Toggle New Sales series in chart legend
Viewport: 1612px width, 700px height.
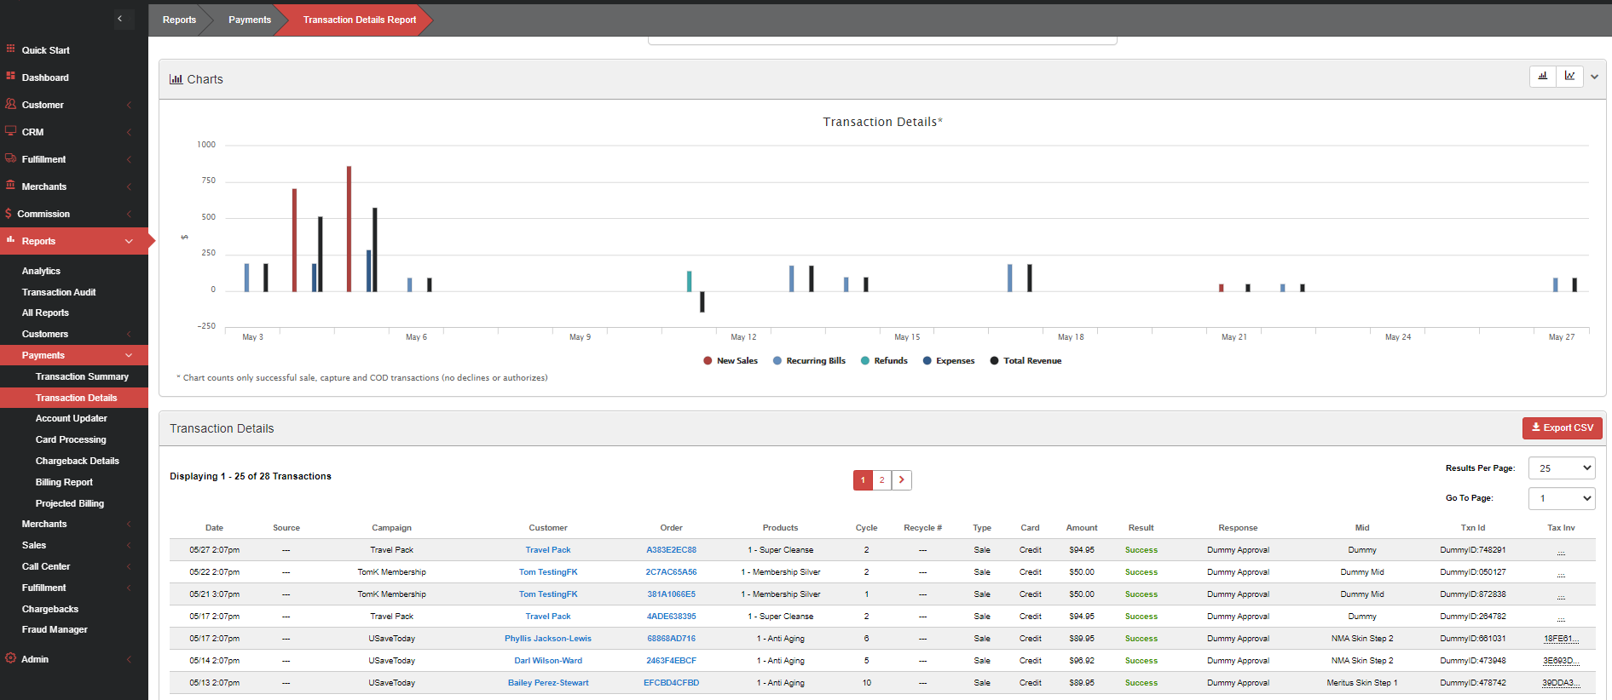[x=731, y=361]
